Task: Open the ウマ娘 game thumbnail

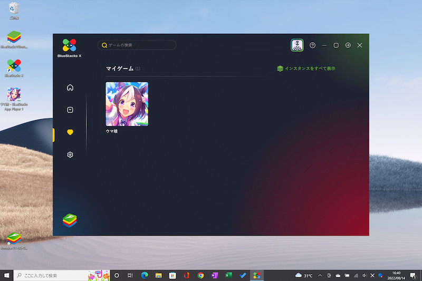Action: [x=127, y=104]
